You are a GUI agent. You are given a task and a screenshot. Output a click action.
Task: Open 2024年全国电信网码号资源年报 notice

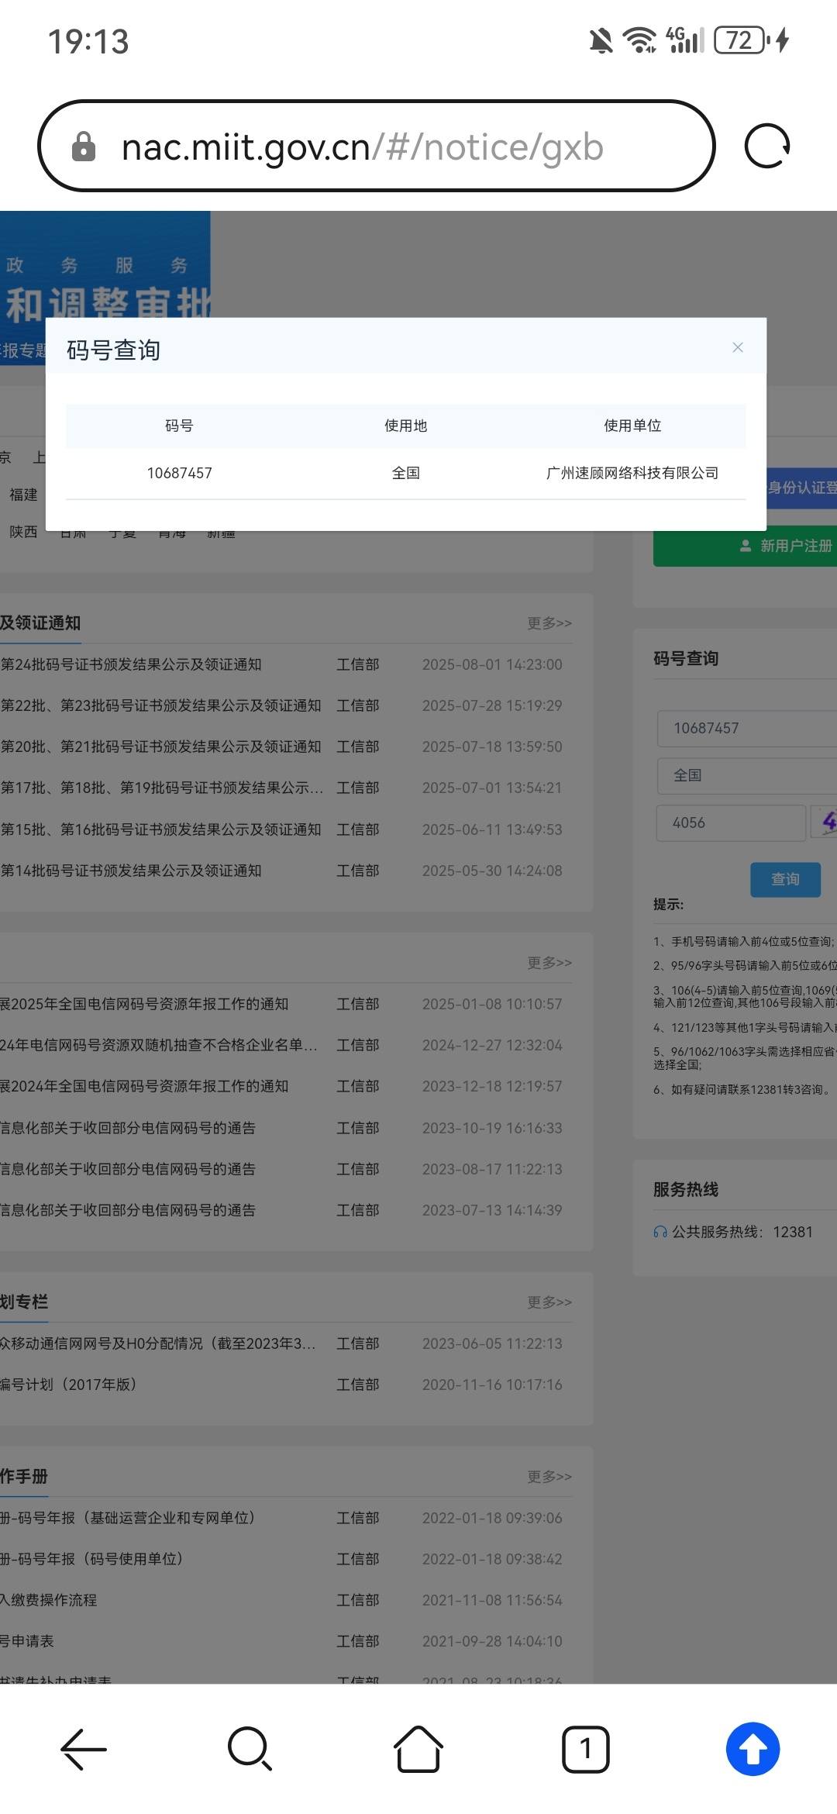click(x=144, y=1086)
